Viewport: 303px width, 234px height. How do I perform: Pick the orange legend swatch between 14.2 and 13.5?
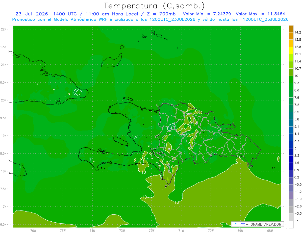tap(291, 36)
